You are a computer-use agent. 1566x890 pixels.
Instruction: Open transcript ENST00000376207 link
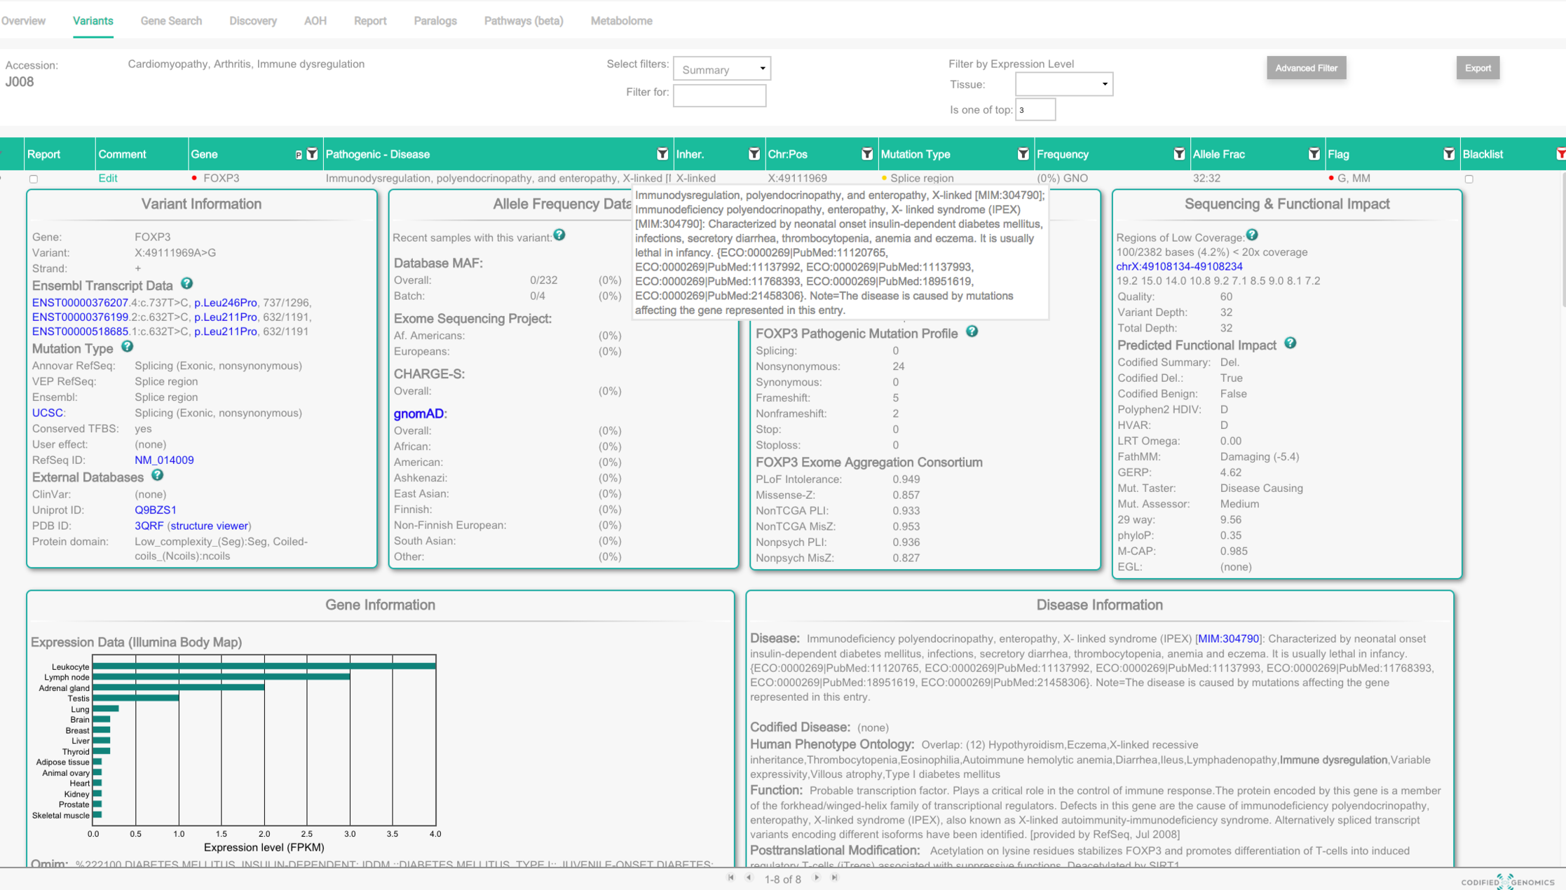(x=80, y=303)
